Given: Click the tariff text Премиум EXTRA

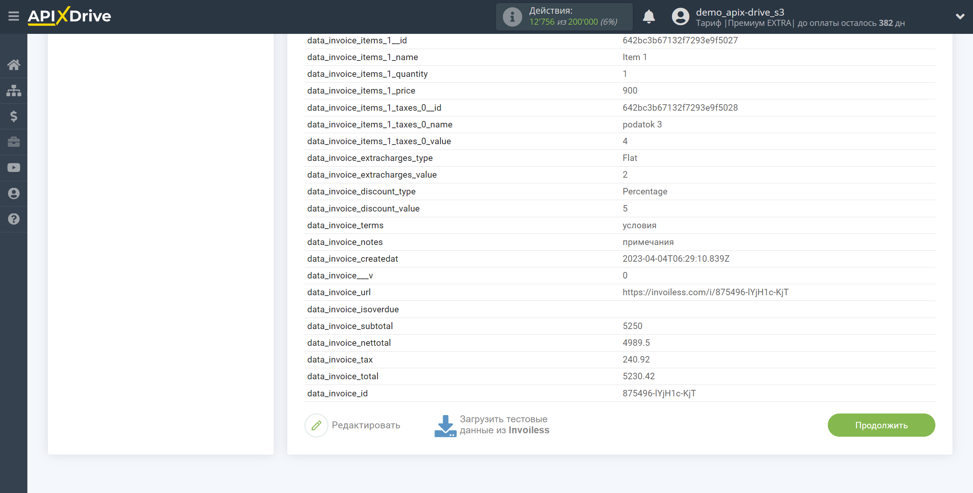Looking at the screenshot, I should click(759, 23).
